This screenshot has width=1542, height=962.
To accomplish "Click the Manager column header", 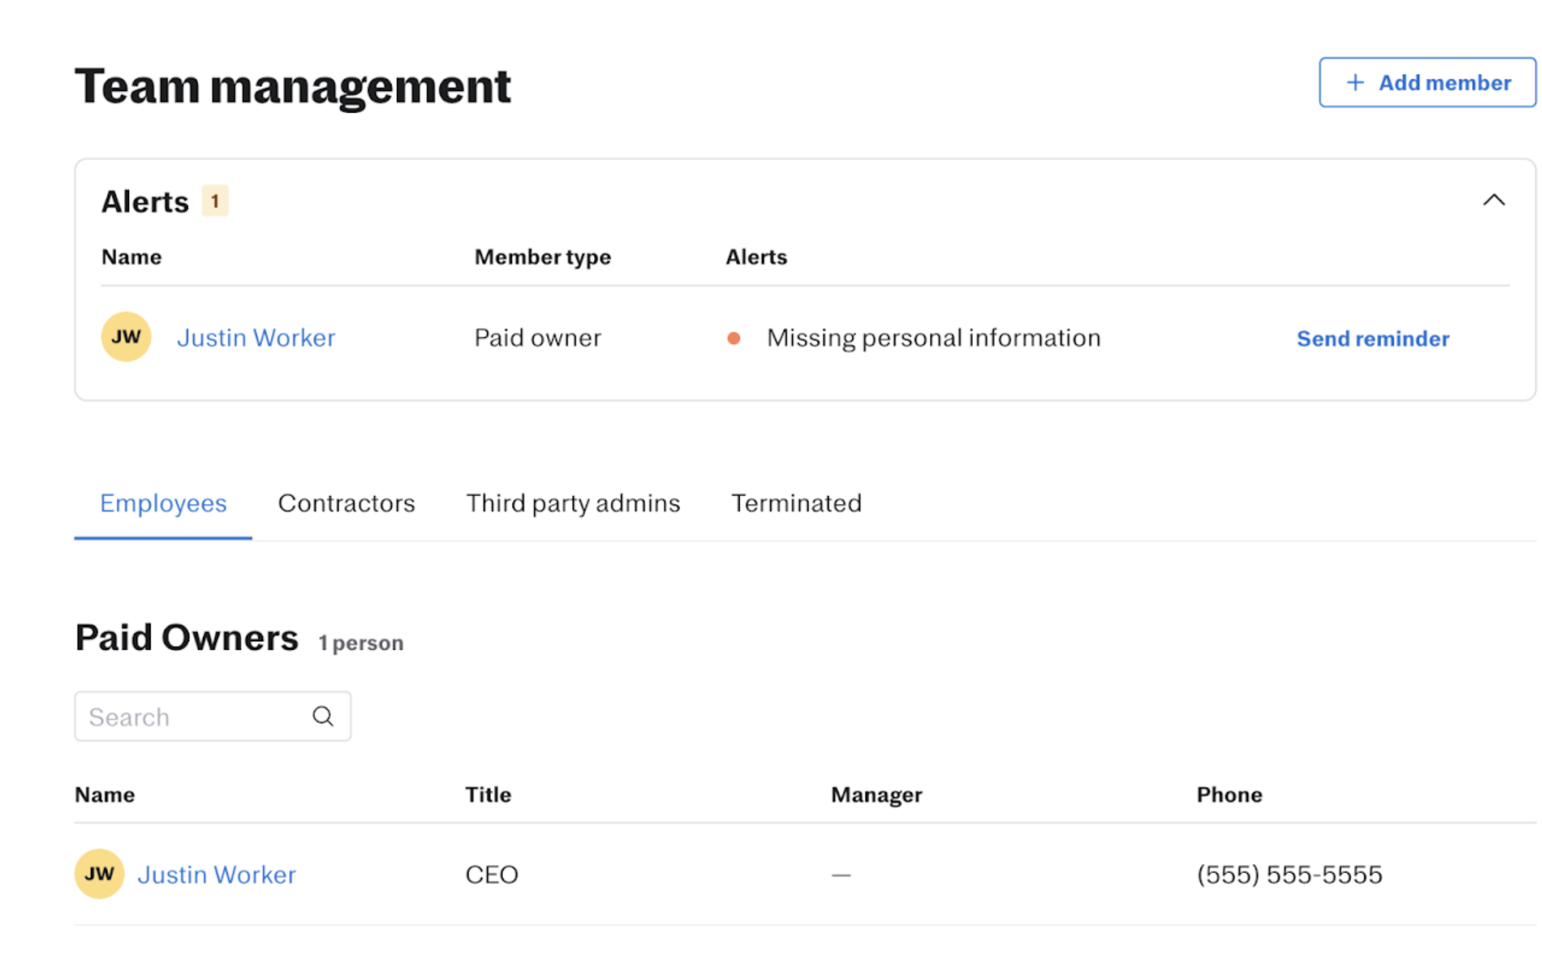I will [876, 794].
